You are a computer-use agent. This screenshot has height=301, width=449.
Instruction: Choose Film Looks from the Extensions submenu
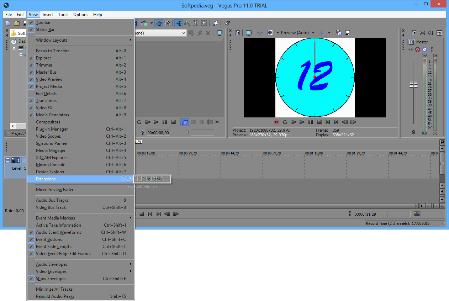(x=152, y=179)
